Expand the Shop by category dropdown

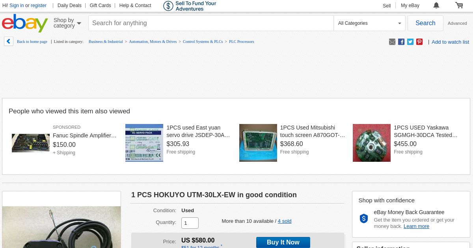point(67,23)
